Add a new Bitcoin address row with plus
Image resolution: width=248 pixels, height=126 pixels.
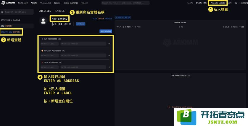[109, 55]
